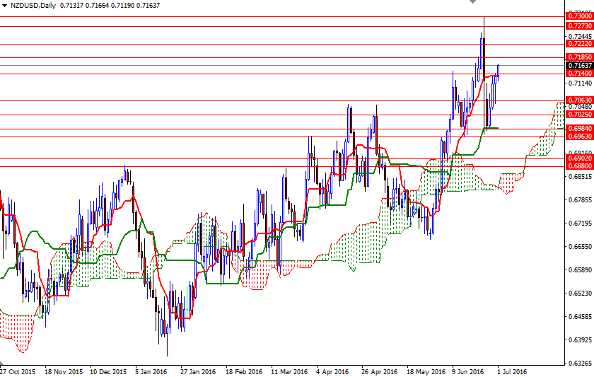The height and width of the screenshot is (377, 594).
Task: Select the 0.73000 red level label
Action: (x=579, y=16)
